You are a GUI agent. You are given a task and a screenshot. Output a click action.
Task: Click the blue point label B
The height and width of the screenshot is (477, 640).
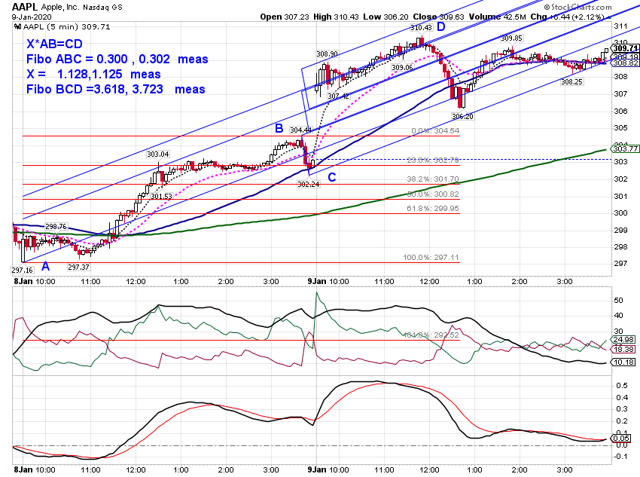[279, 129]
